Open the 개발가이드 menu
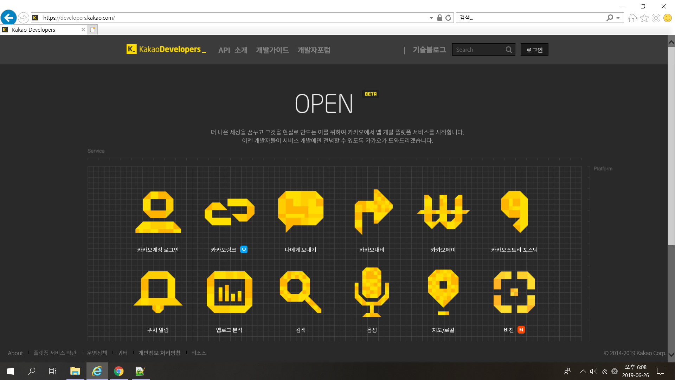 (272, 50)
